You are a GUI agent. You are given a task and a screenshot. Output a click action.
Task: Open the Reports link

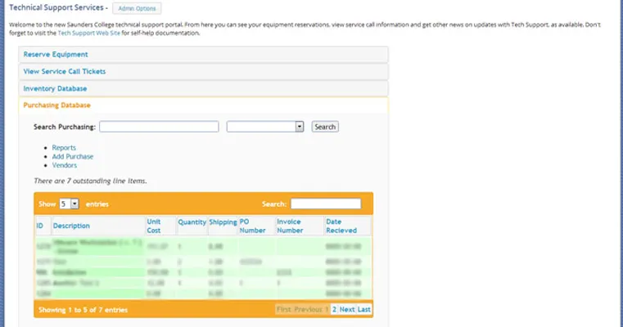pyautogui.click(x=64, y=148)
